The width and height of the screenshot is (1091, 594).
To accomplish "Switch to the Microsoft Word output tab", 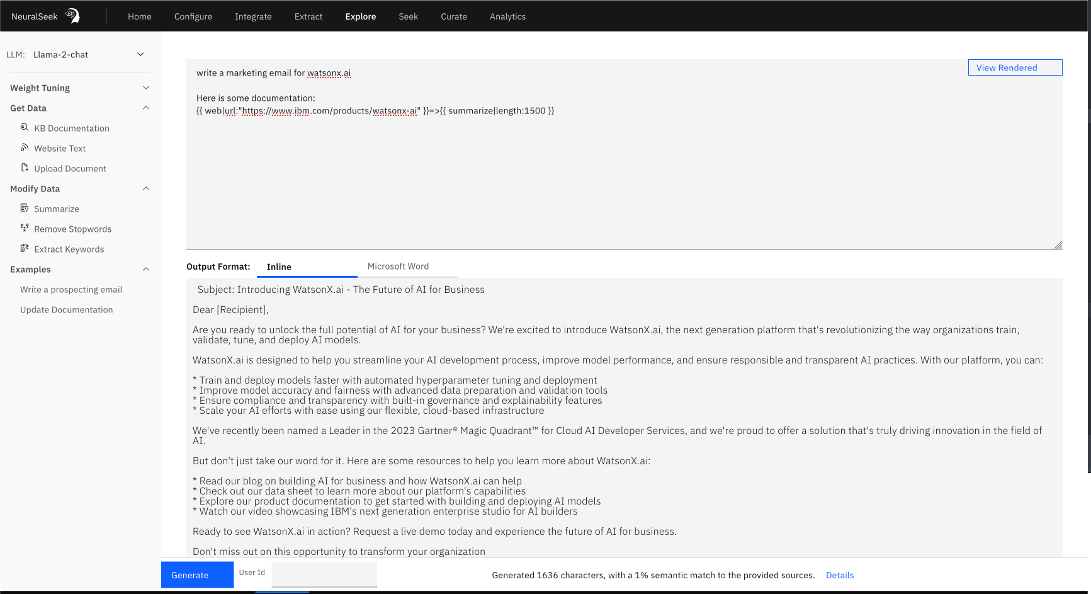I will pyautogui.click(x=398, y=266).
